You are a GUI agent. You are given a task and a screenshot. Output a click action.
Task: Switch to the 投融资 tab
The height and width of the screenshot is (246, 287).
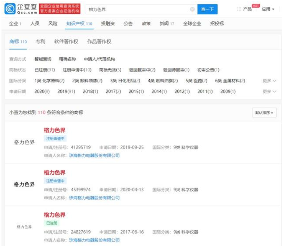coord(108,24)
